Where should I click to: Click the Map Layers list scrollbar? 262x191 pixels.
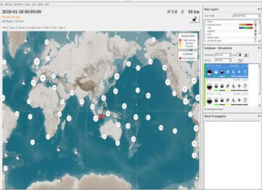259,31
